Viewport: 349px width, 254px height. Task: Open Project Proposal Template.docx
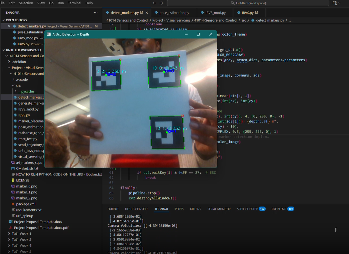point(38,222)
